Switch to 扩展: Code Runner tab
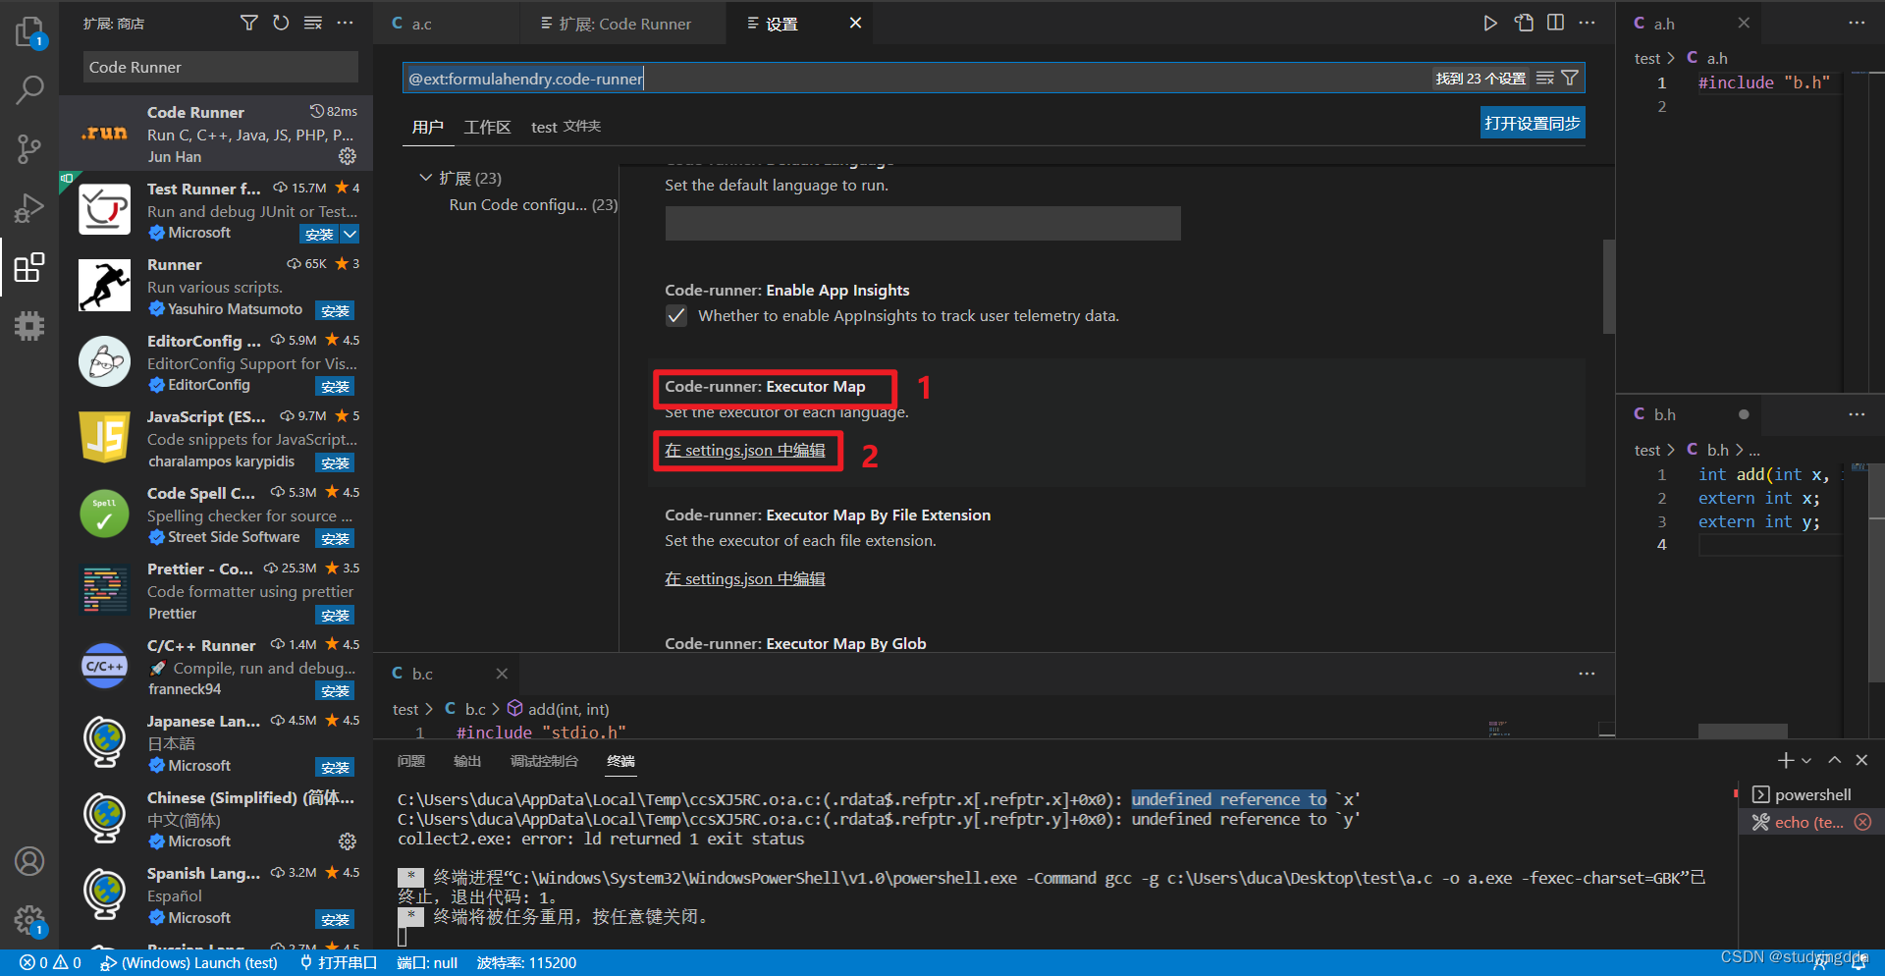 (624, 24)
